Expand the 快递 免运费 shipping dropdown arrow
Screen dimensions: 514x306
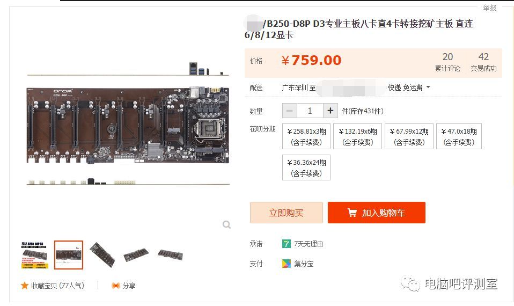pyautogui.click(x=428, y=88)
